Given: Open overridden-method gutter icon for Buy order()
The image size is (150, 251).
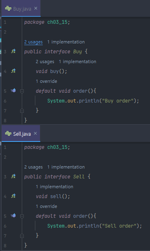Looking at the screenshot, I should [13, 91].
